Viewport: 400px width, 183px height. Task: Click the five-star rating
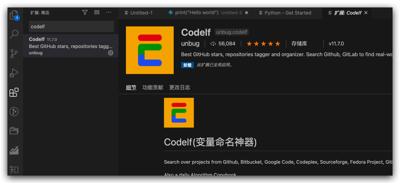tap(263, 44)
